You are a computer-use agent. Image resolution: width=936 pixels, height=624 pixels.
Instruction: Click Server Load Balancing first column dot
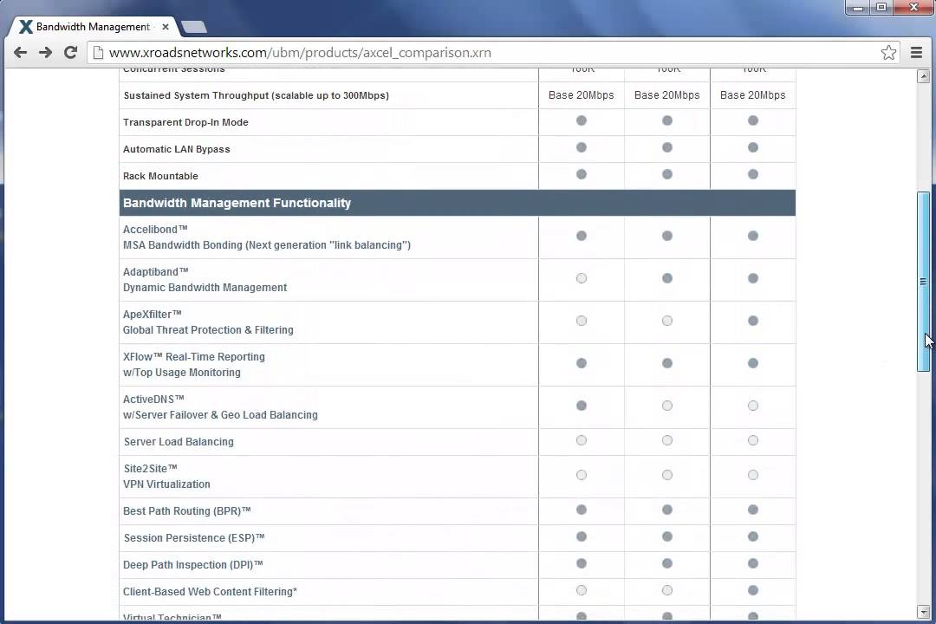582,440
